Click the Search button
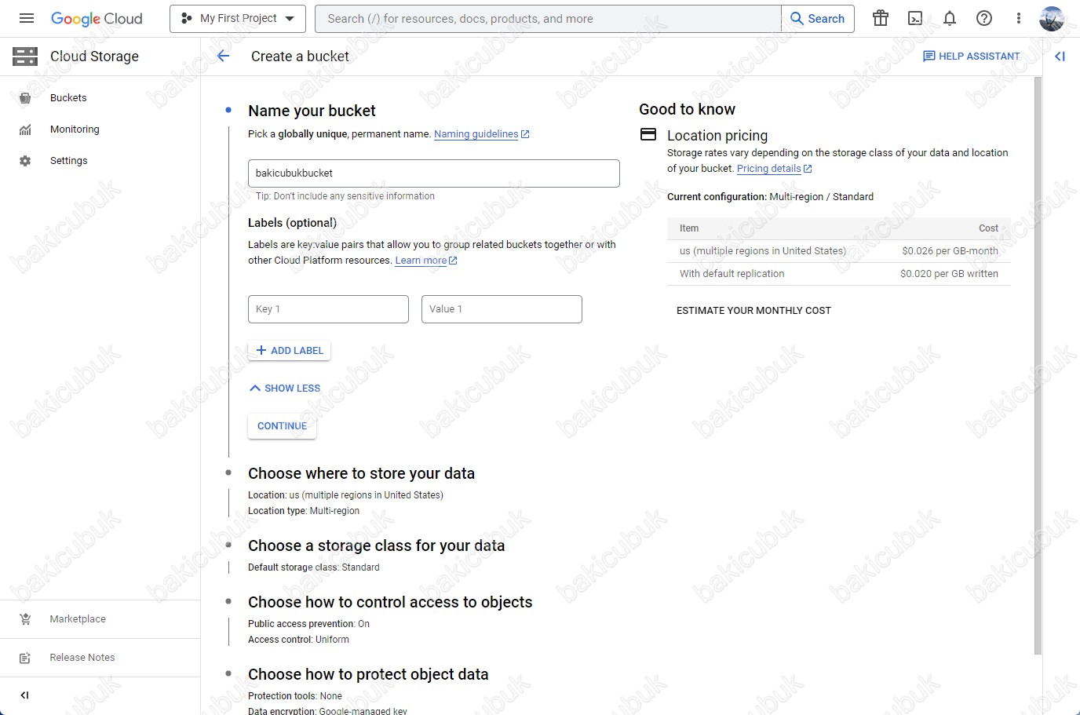 coord(818,19)
